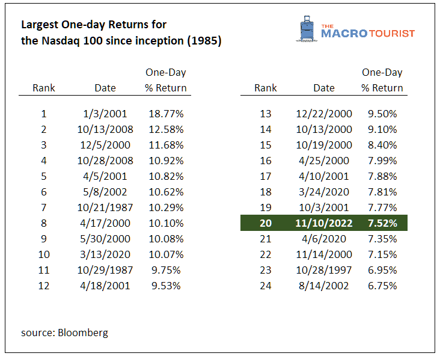Click the Macro Tourist brand name

coord(367,31)
